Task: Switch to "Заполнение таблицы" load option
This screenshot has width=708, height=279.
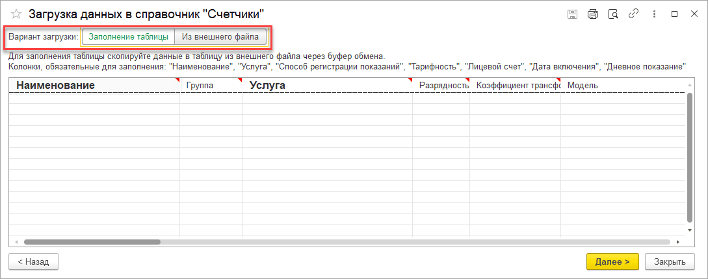Action: point(128,37)
